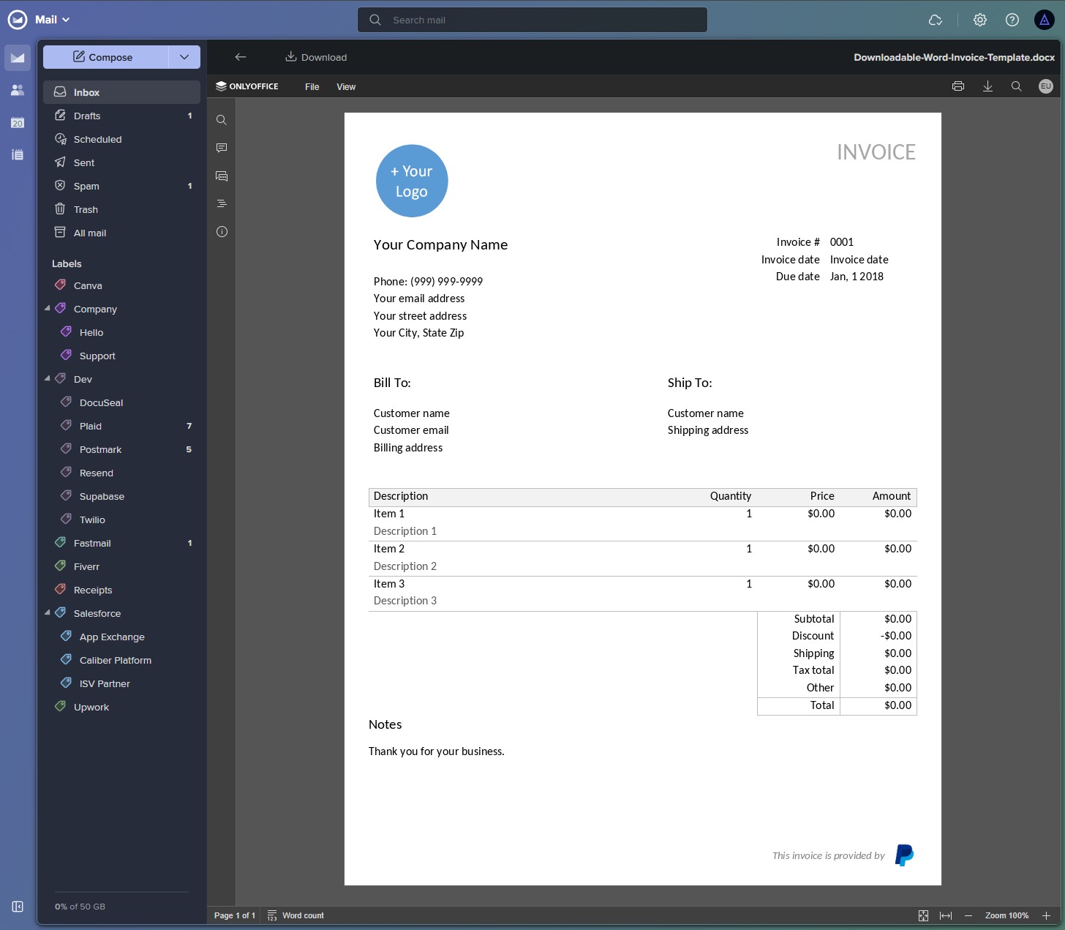This screenshot has width=1065, height=930.
Task: Open the Comments panel
Action: pos(222,148)
